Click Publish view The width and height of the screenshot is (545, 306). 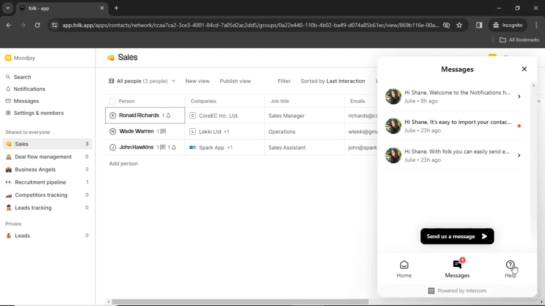235,81
